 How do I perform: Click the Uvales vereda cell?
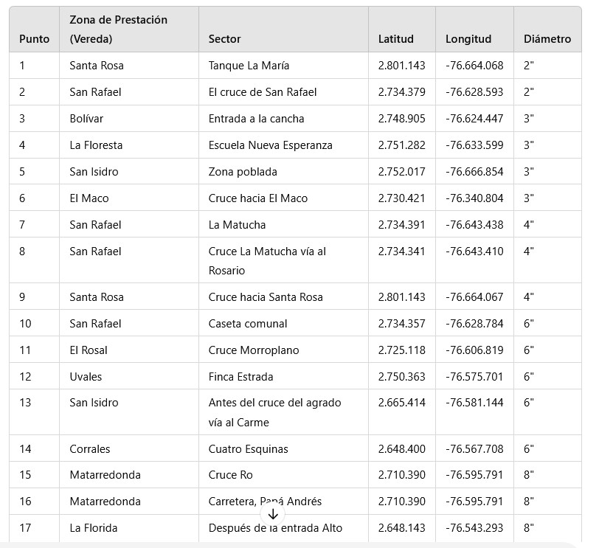[86, 377]
